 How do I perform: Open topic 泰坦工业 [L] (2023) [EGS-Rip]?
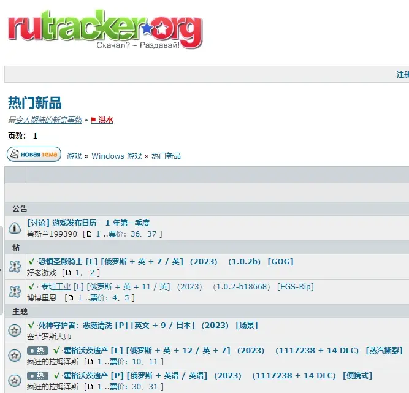[x=177, y=287]
